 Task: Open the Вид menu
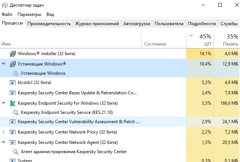[x=50, y=14]
